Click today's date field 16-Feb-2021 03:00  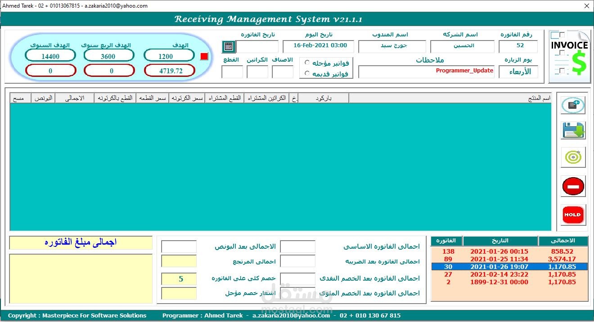(319, 46)
